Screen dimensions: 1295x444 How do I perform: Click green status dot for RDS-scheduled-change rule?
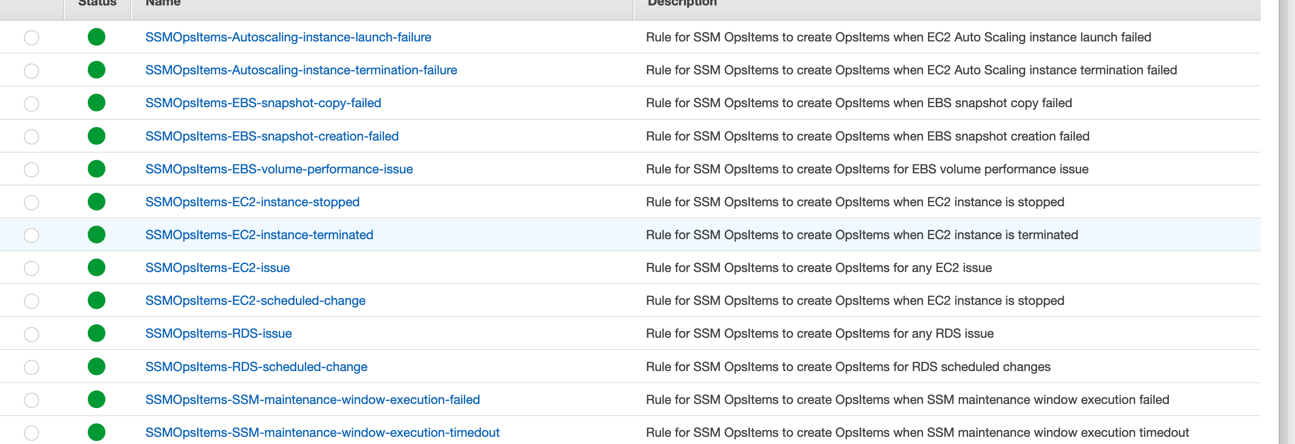click(96, 367)
